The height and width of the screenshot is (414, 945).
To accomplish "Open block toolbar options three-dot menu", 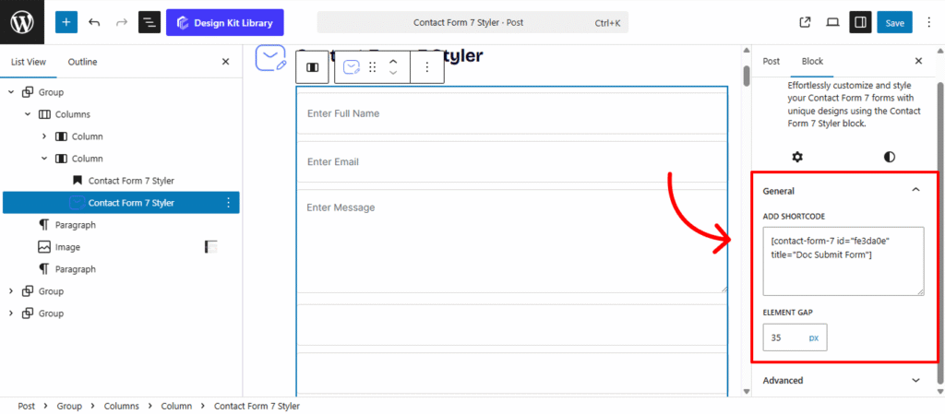I will (426, 67).
